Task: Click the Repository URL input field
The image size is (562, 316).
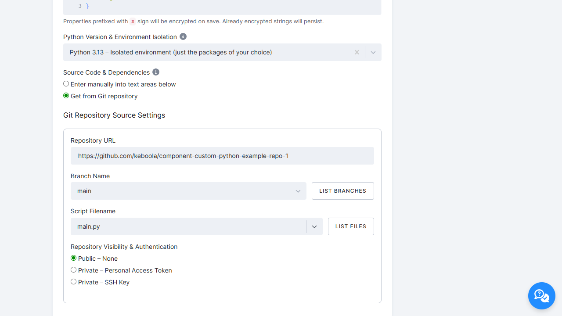Action: (x=222, y=156)
